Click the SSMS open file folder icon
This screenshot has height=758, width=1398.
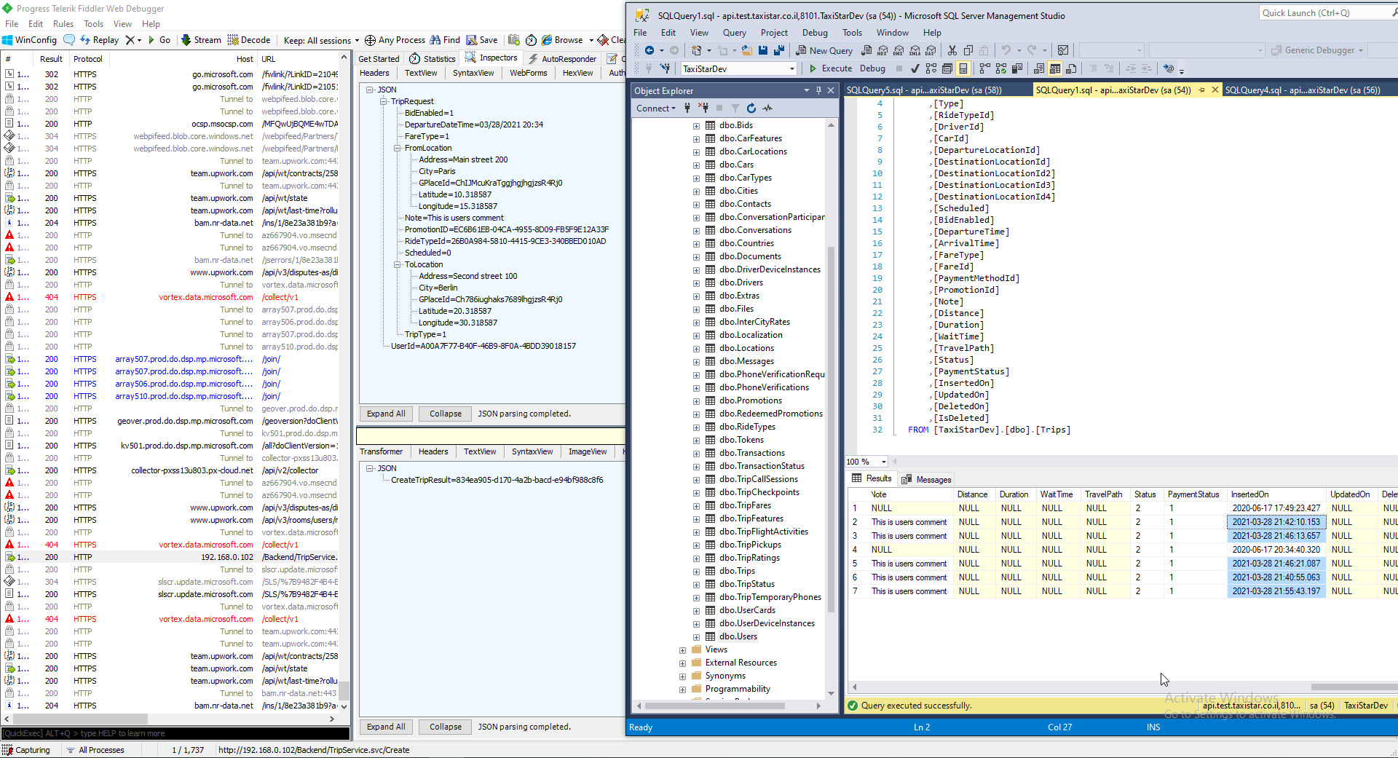[x=747, y=50]
